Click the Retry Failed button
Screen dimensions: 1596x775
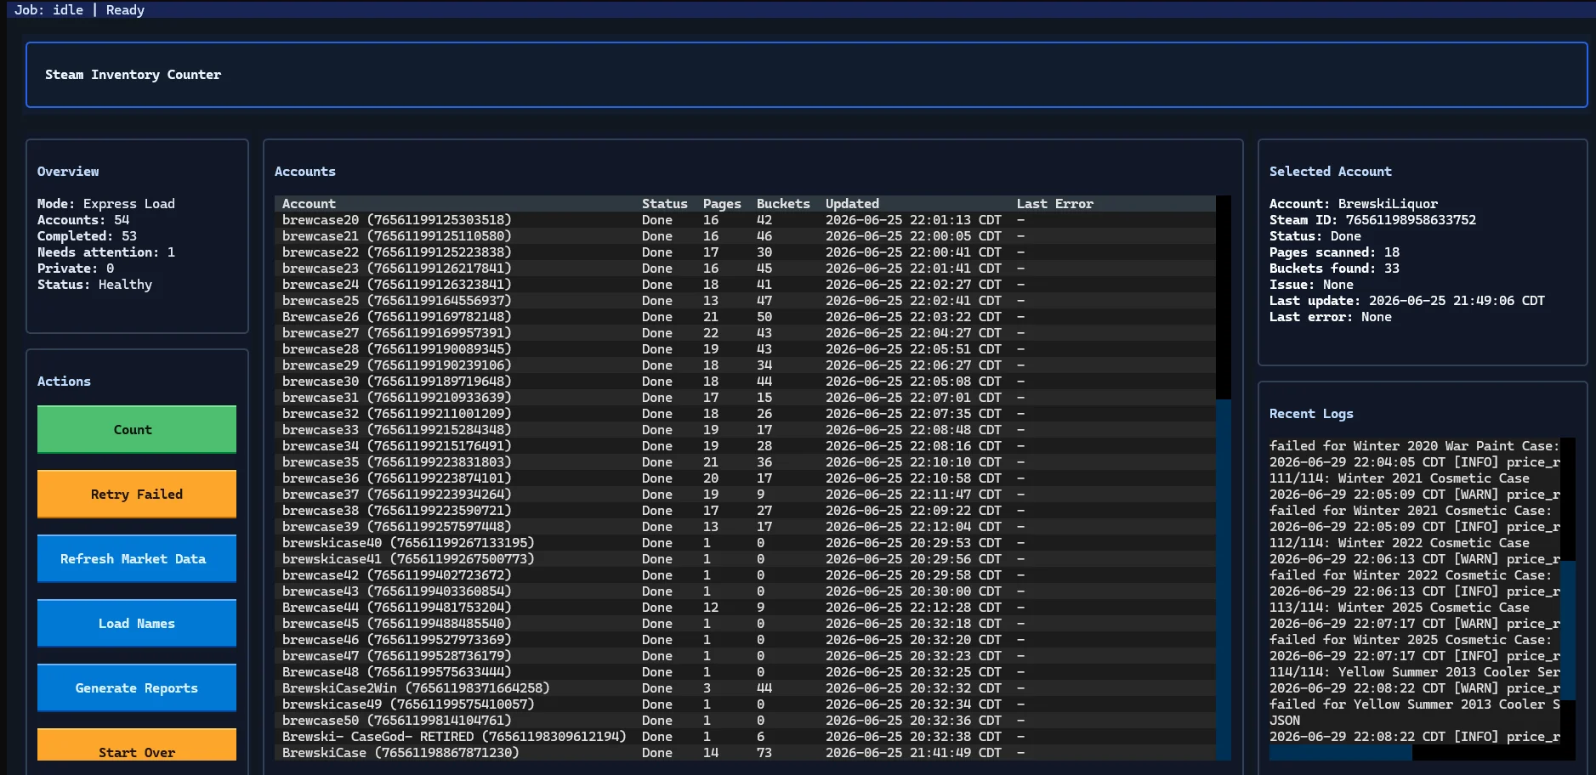pos(137,494)
